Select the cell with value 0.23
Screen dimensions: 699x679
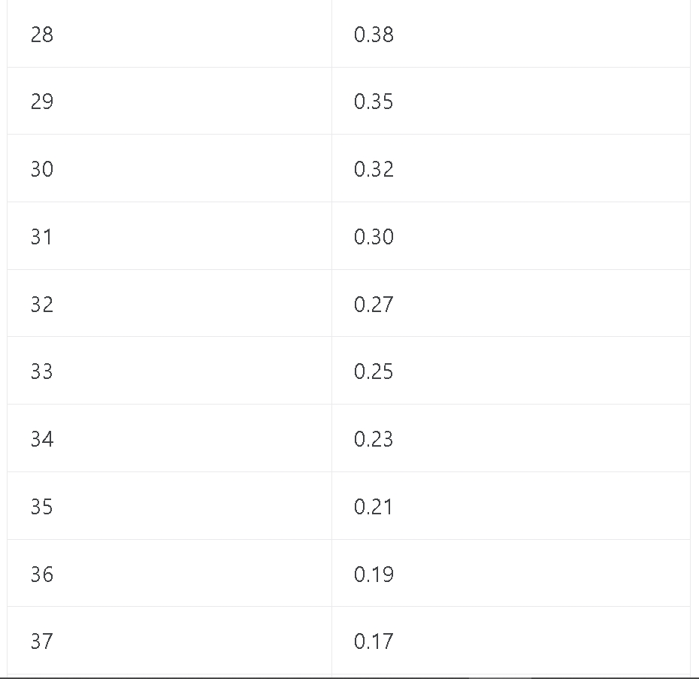511,438
